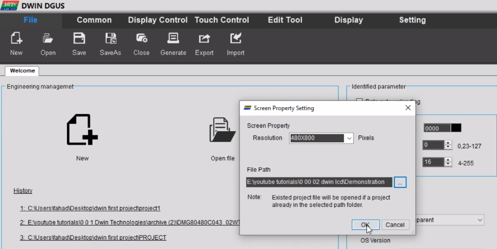
Task: Select the Welcome document tab
Action: (x=22, y=70)
